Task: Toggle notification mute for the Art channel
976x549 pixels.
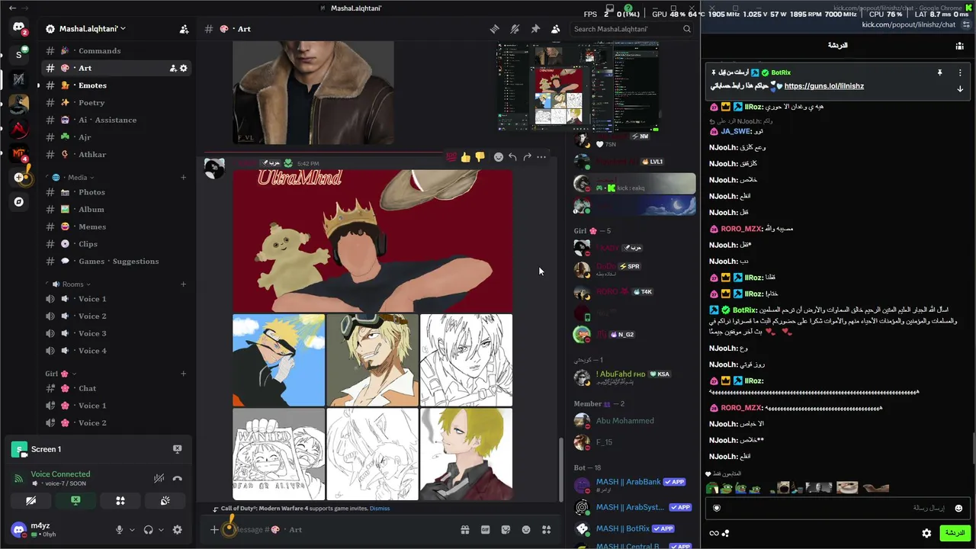Action: click(515, 29)
